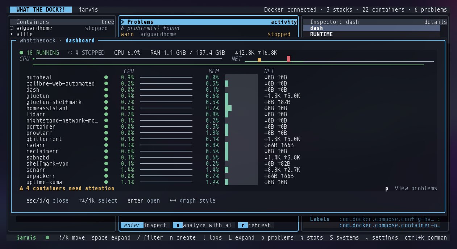This screenshot has height=249, width=457.
Task: Select the calibre-web-automated row
Action: click(228, 83)
